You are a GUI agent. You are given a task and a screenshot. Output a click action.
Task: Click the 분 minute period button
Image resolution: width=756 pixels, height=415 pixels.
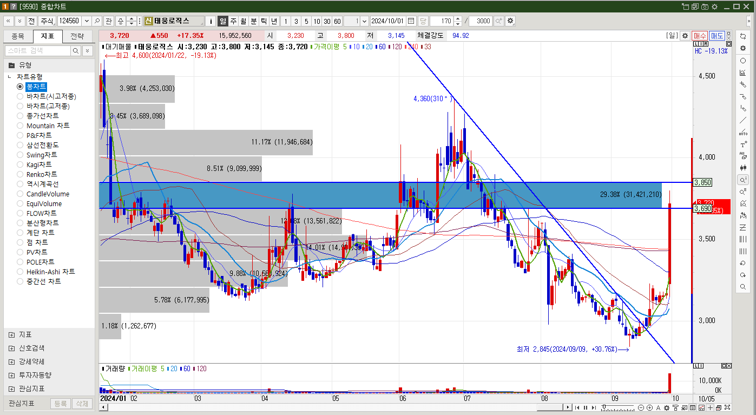coord(253,21)
